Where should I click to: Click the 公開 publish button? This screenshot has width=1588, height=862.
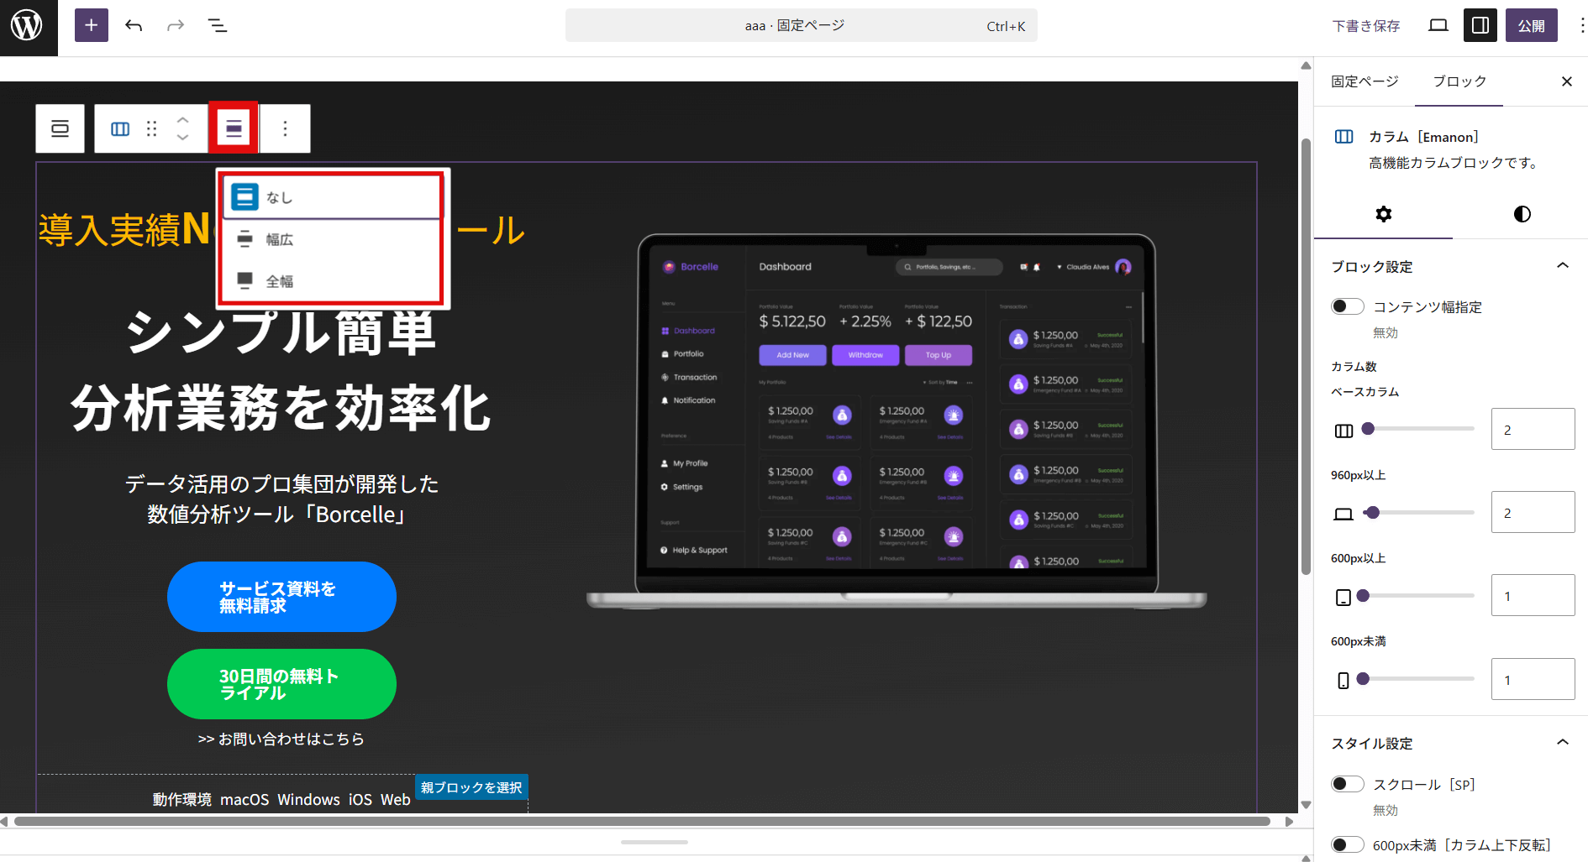click(x=1531, y=26)
